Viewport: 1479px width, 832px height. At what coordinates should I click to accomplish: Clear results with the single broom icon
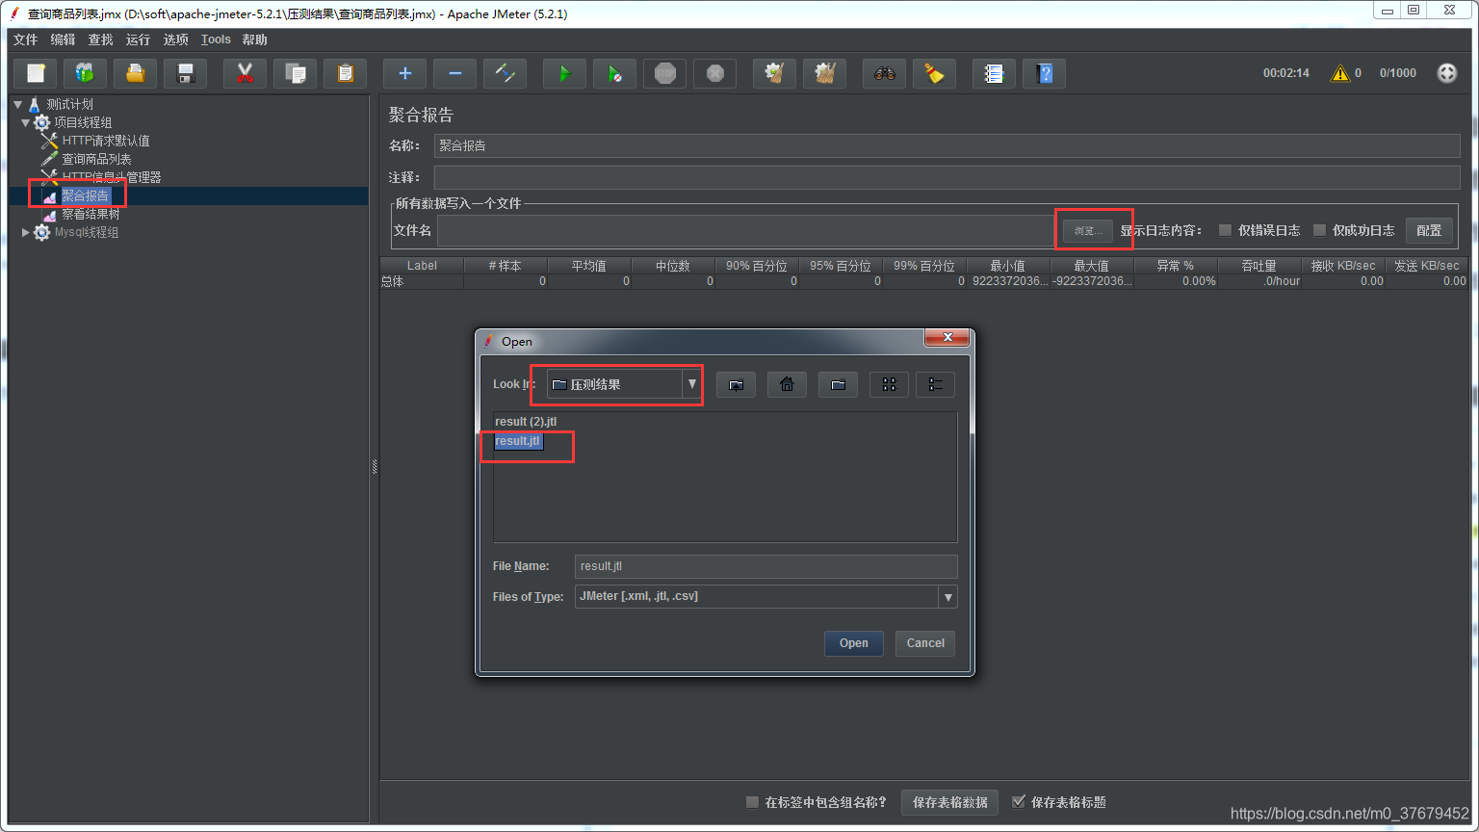[x=775, y=73]
